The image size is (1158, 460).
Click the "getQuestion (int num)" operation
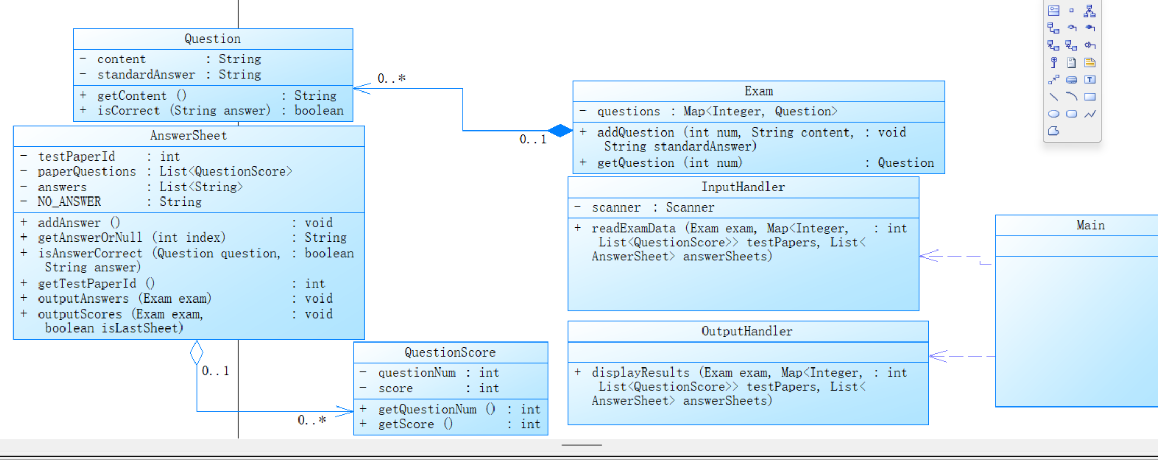(x=757, y=163)
